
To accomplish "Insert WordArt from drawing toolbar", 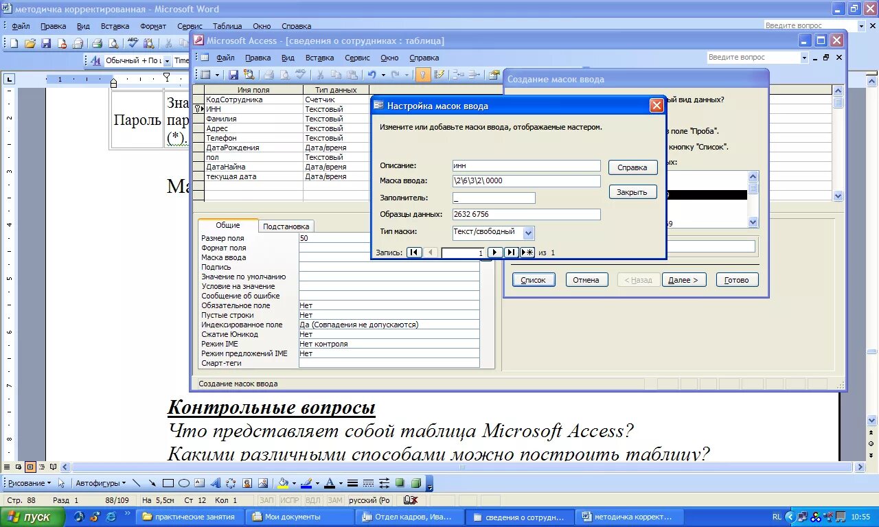I will coord(215,483).
